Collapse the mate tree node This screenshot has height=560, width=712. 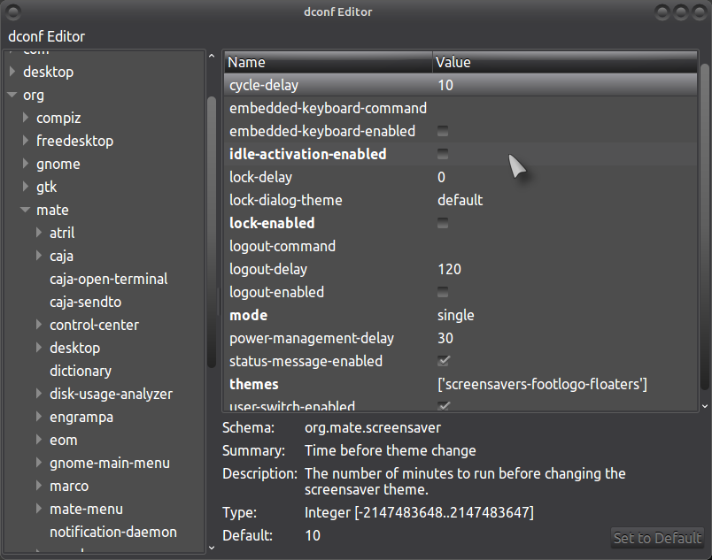click(26, 210)
